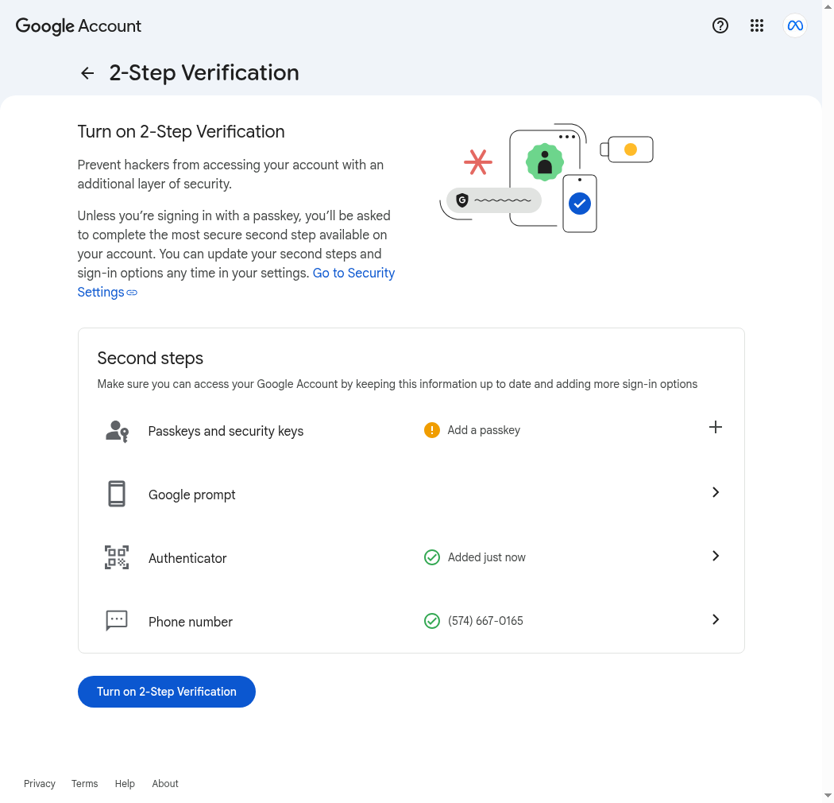This screenshot has width=834, height=803.
Task: Click the Phone number message icon
Action: (117, 620)
